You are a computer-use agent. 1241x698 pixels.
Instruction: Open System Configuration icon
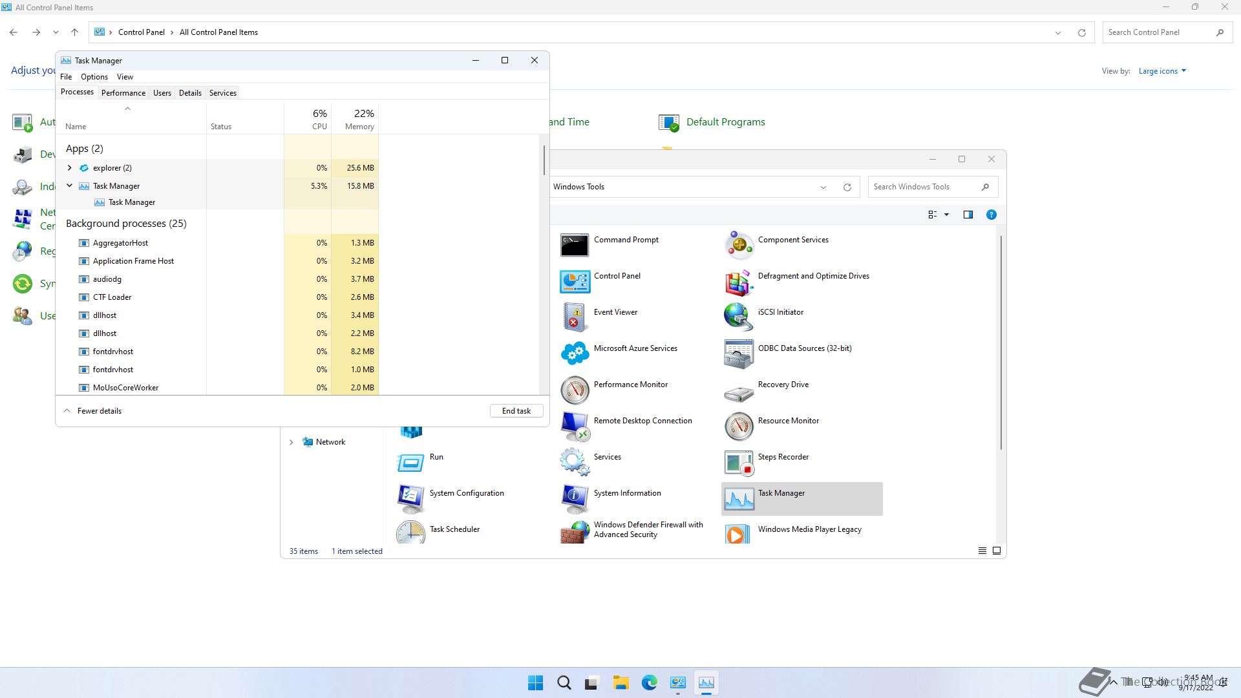click(410, 498)
